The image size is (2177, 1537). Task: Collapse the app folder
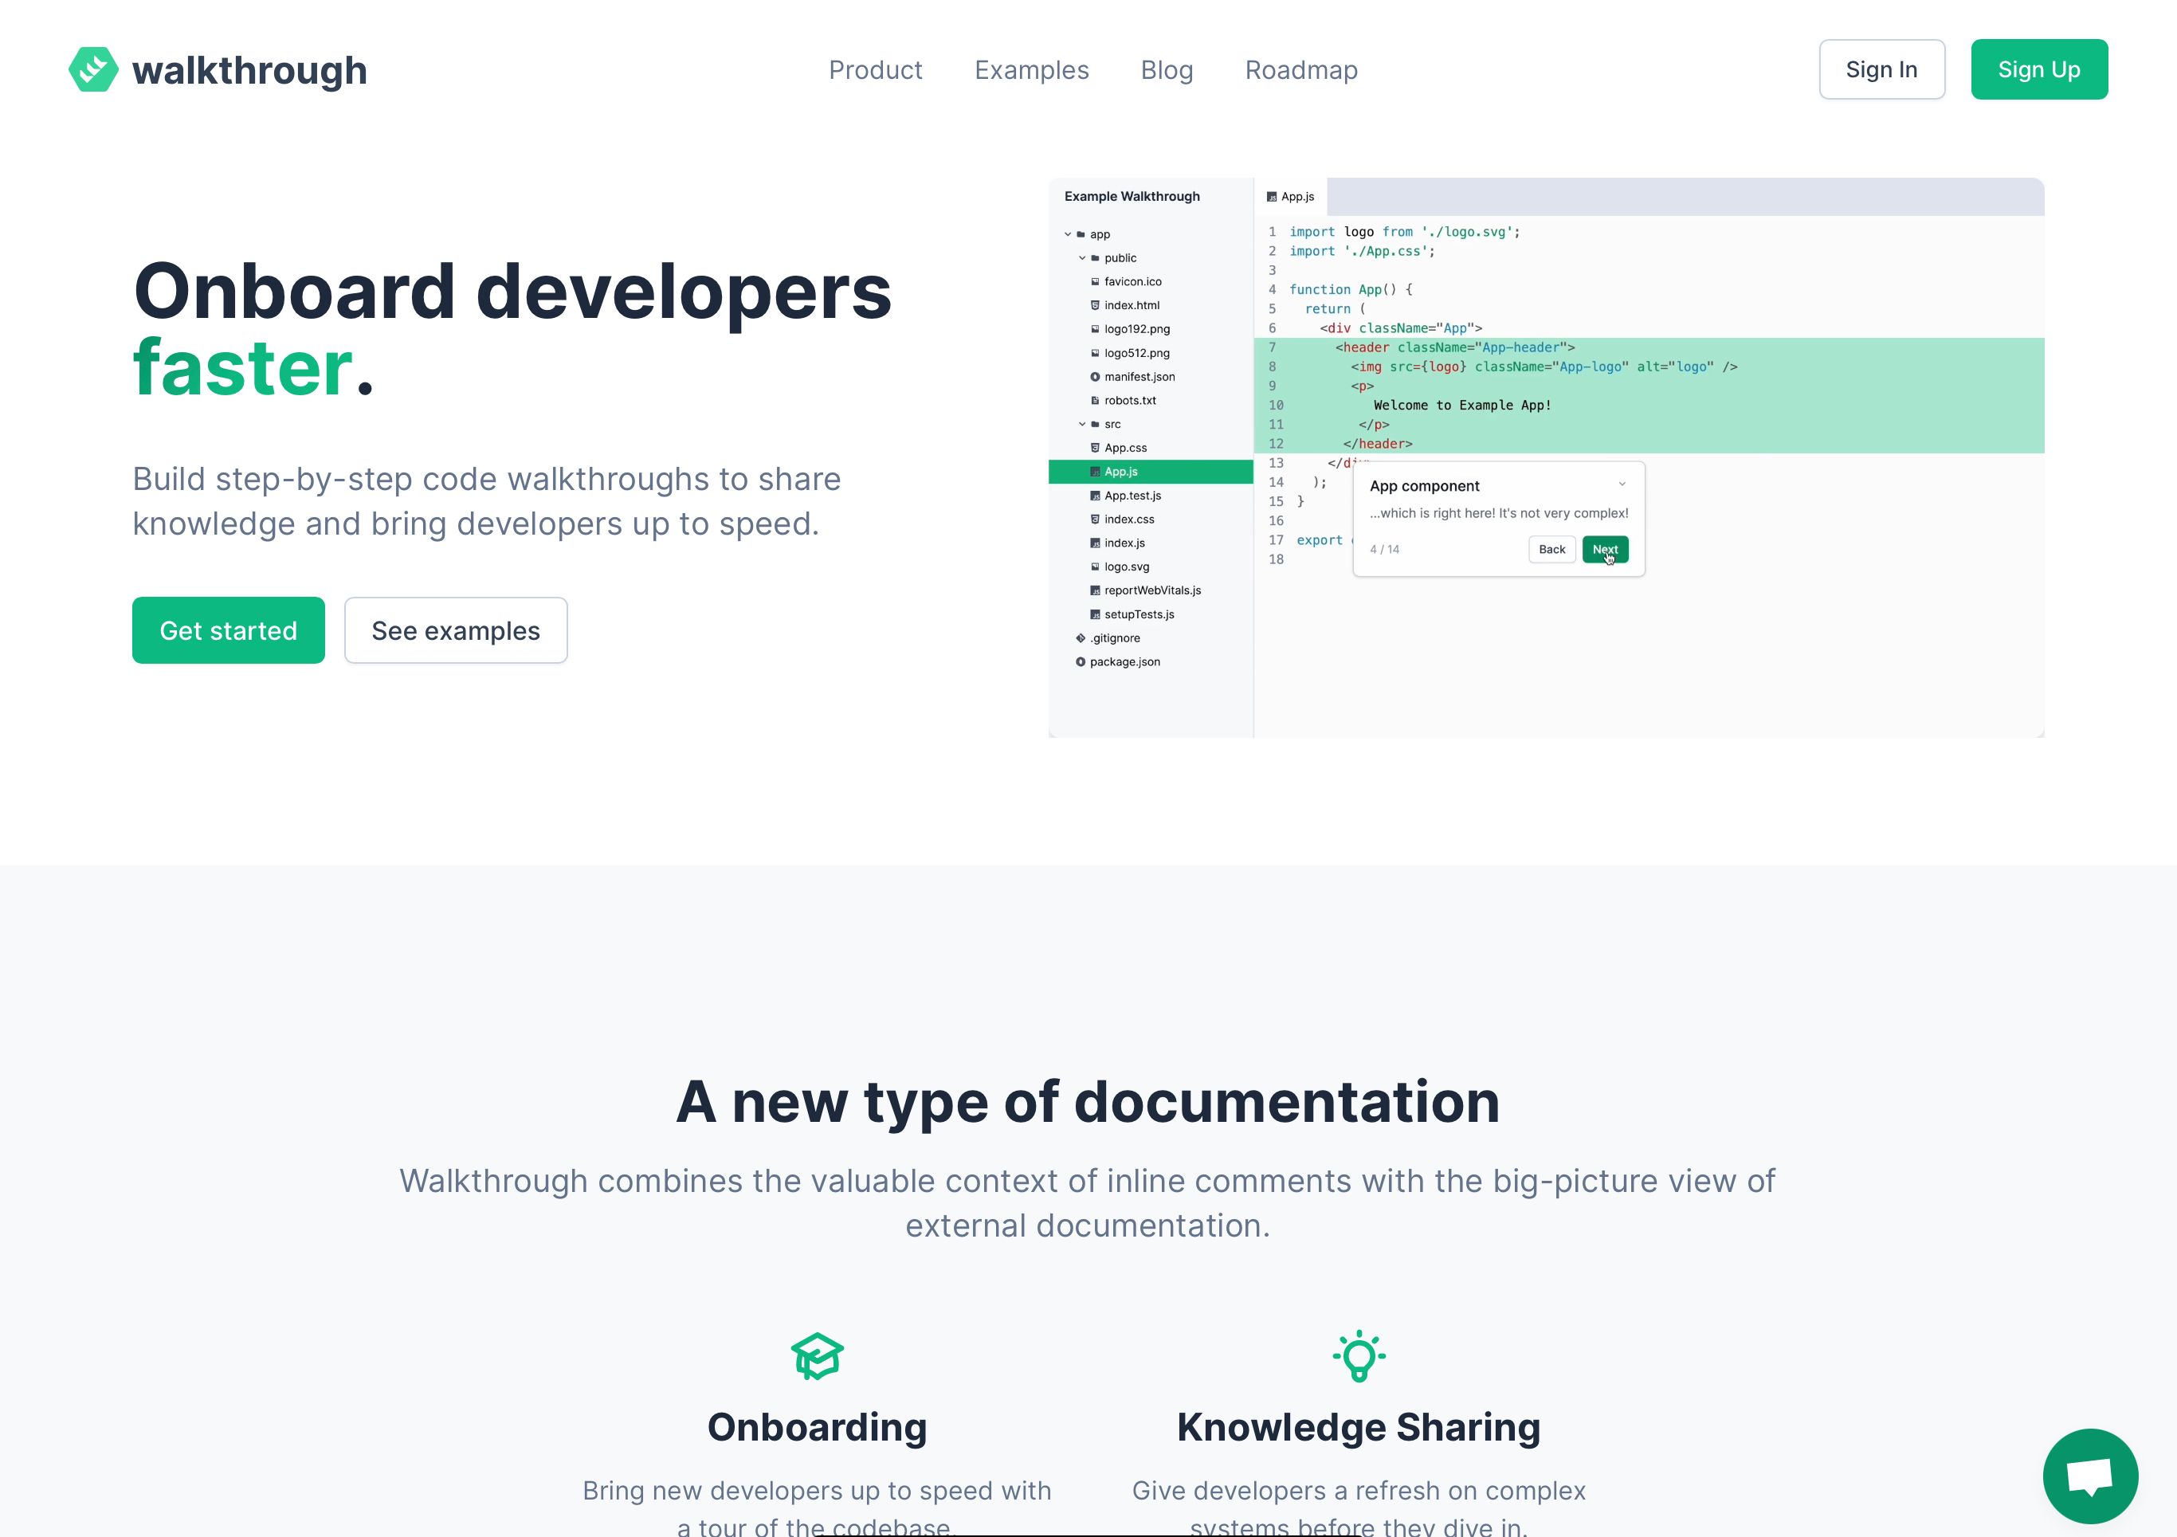click(x=1070, y=234)
